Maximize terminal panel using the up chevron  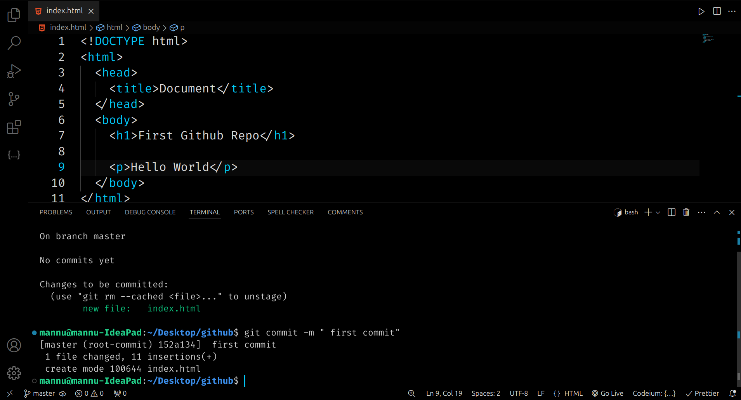(717, 212)
